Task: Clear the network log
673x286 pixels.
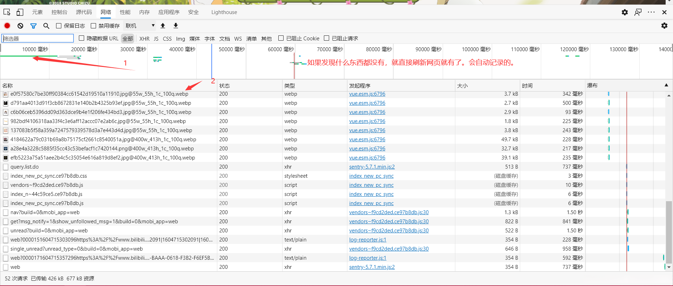Action: (x=20, y=26)
